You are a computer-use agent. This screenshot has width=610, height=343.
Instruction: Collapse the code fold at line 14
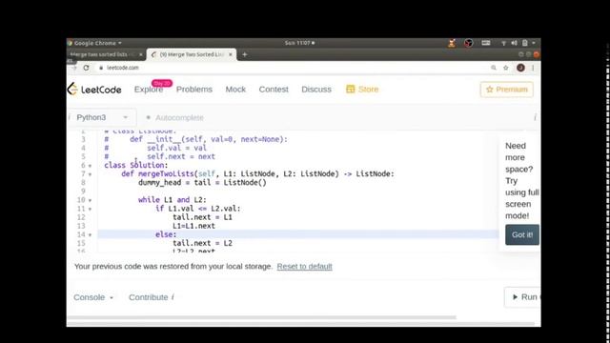click(x=91, y=235)
